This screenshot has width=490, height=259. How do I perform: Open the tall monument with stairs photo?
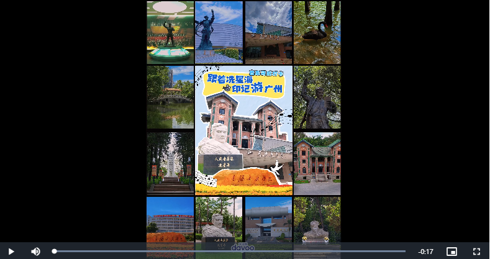pos(170,162)
